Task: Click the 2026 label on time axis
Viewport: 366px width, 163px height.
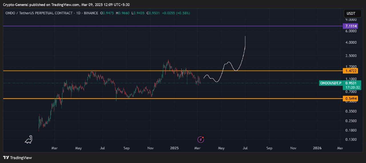Action: point(317,148)
